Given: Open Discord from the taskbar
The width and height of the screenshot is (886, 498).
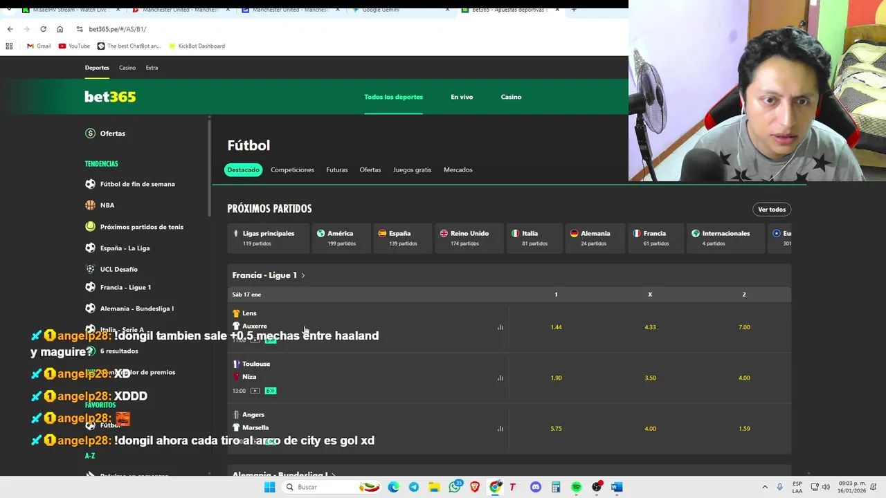Looking at the screenshot, I should (536, 487).
